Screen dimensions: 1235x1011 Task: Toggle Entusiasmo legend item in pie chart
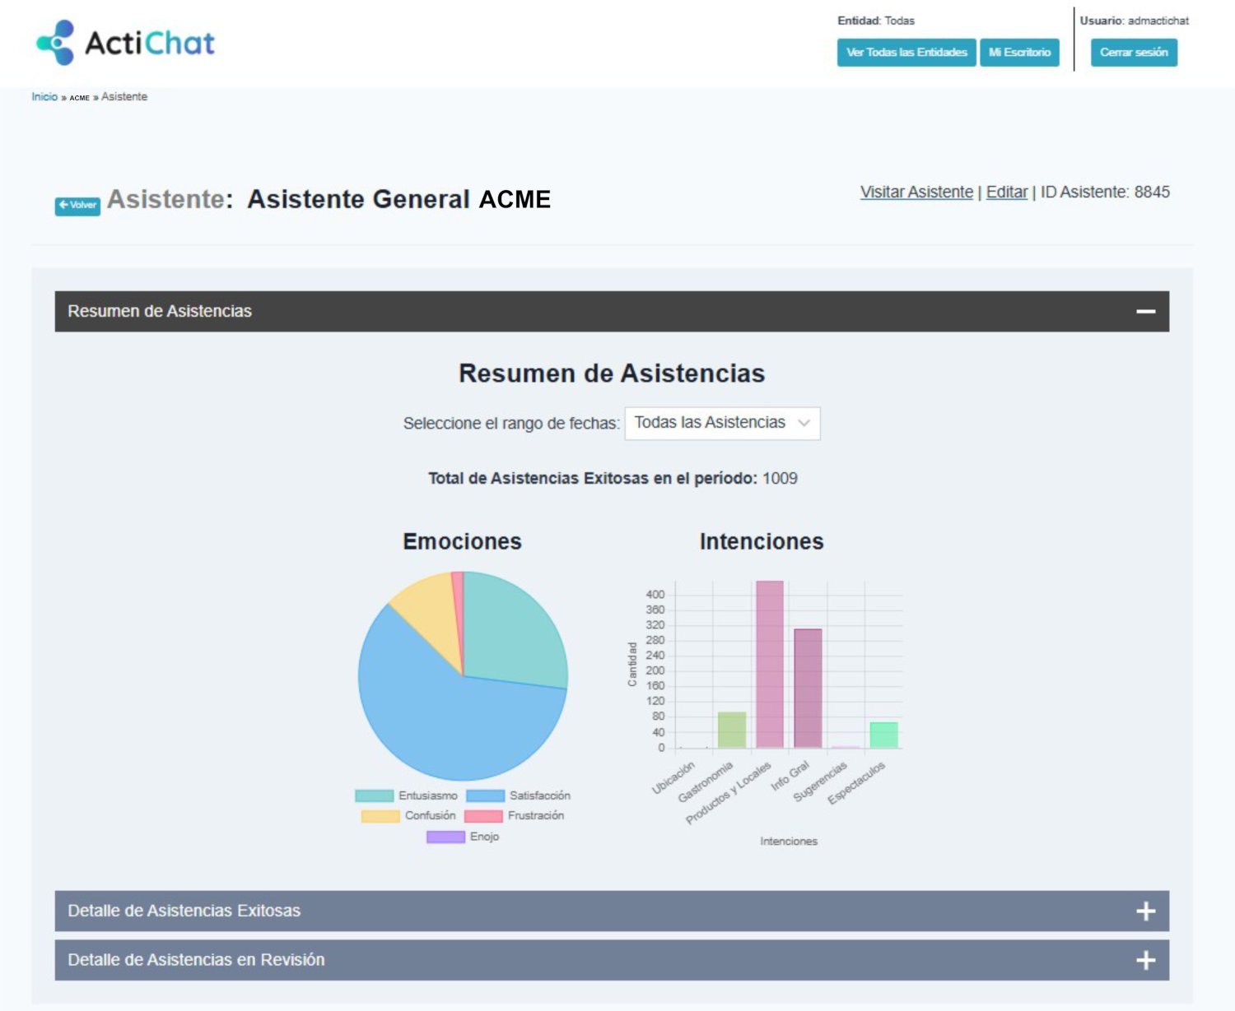coord(407,795)
